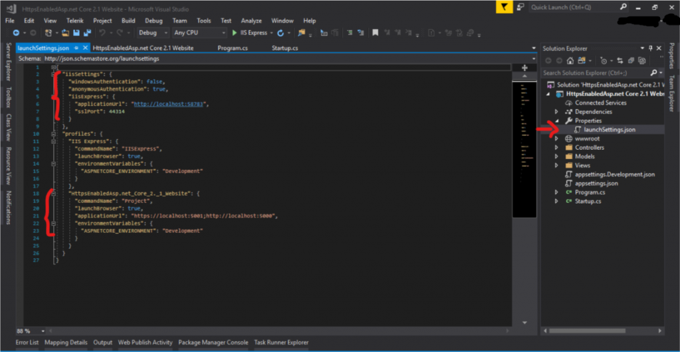
Task: Click the Comment Selection toolbar icon
Action: [349, 33]
